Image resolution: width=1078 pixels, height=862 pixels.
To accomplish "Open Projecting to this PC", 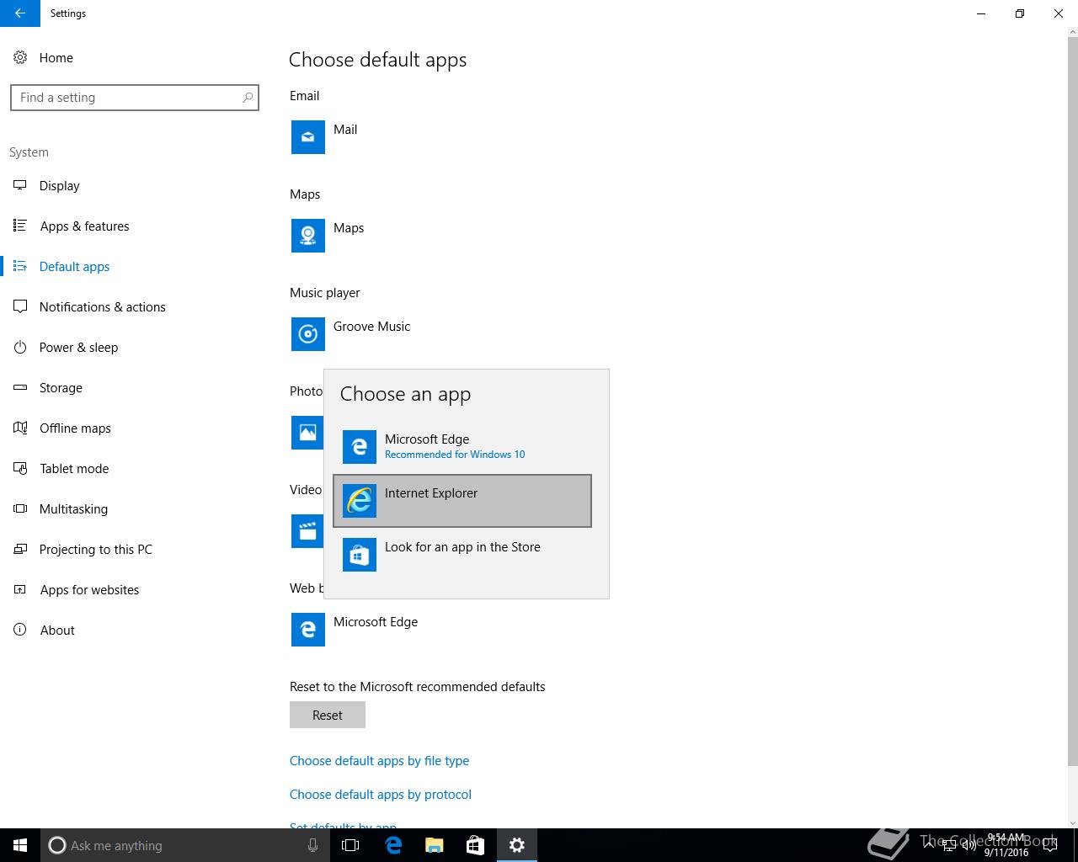I will pyautogui.click(x=135, y=550).
